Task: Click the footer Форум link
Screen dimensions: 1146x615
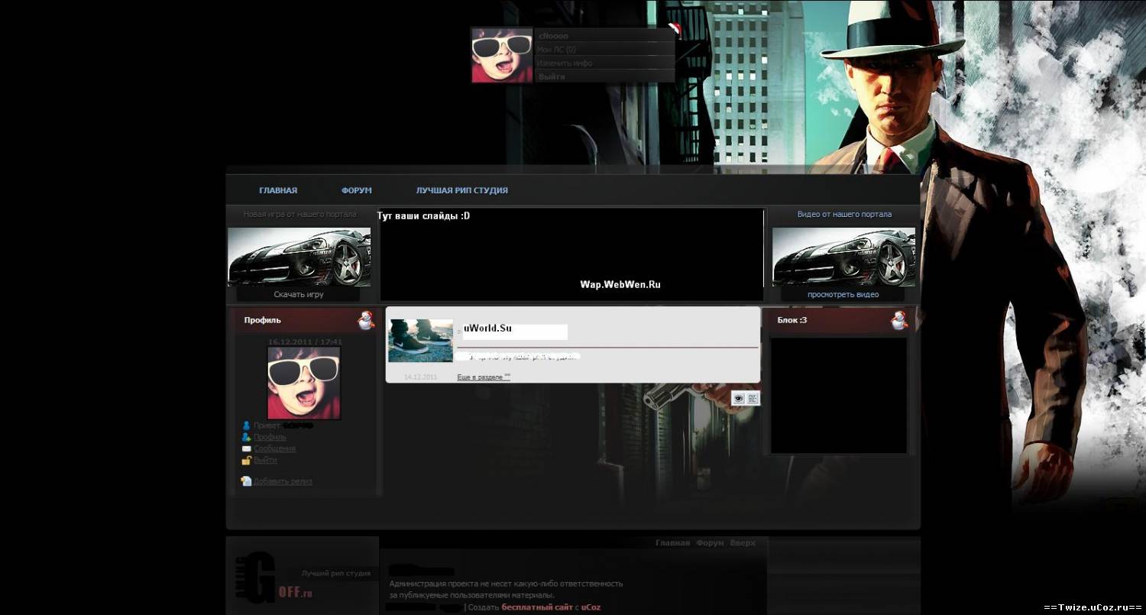Action: coord(710,543)
